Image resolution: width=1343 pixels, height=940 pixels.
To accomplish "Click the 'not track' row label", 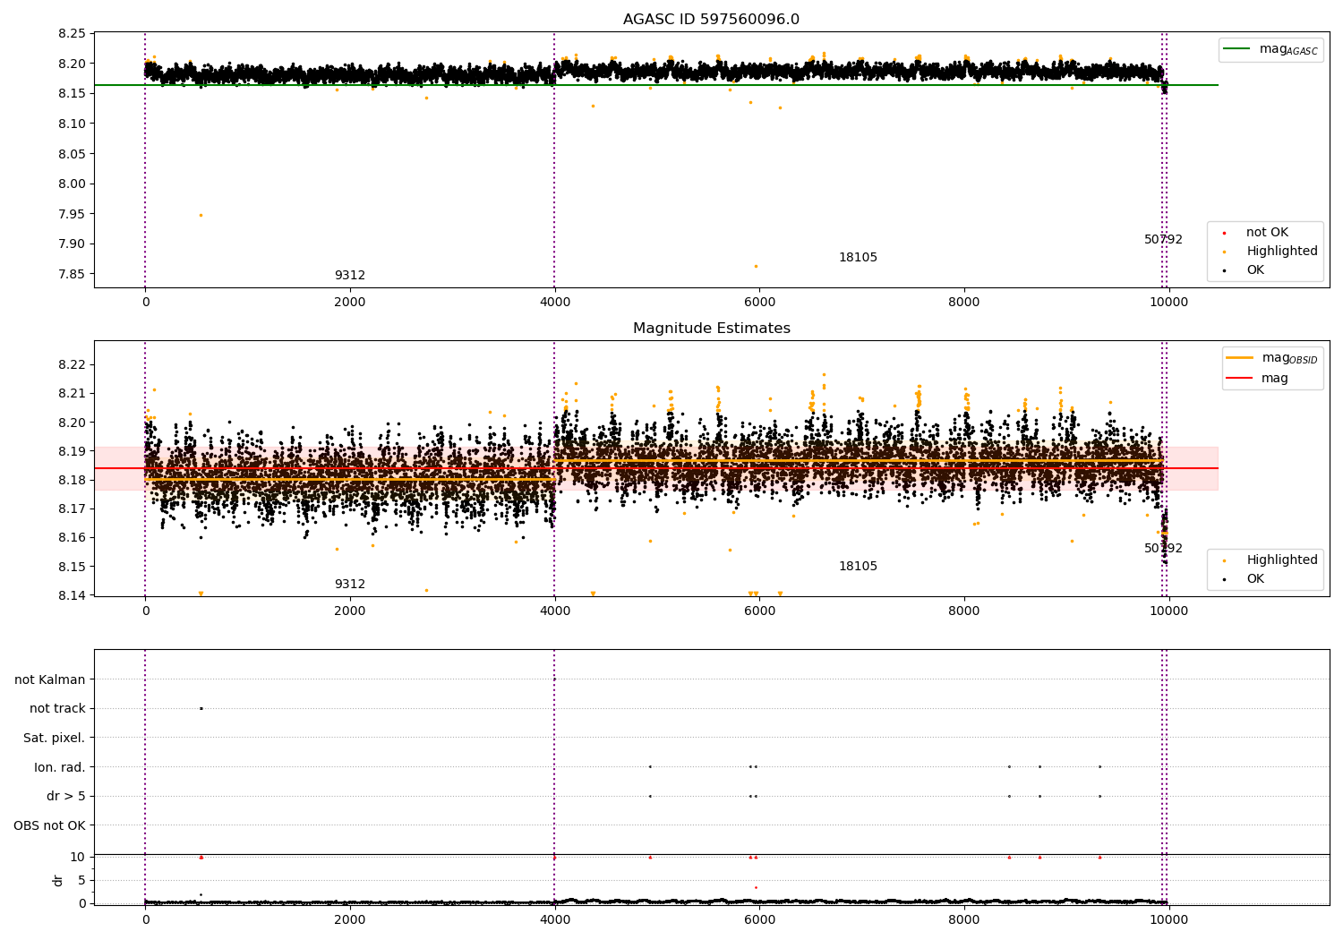I will pos(57,709).
